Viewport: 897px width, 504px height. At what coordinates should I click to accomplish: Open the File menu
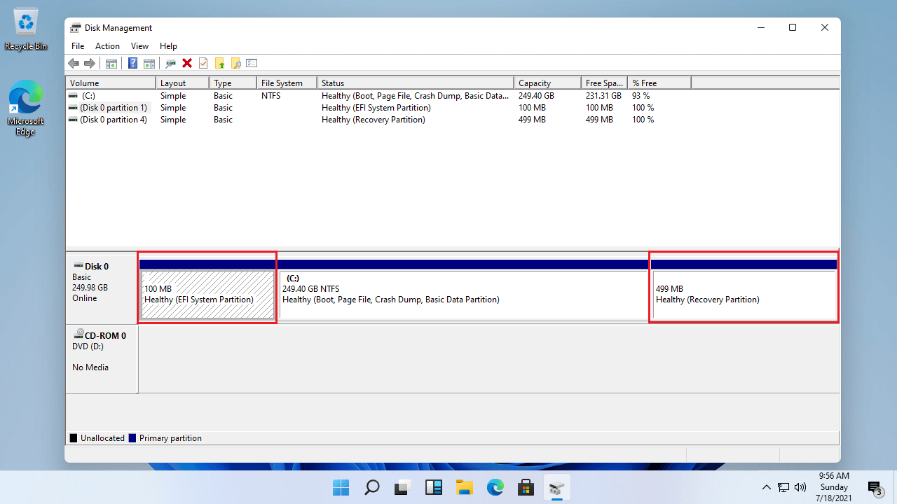point(78,45)
